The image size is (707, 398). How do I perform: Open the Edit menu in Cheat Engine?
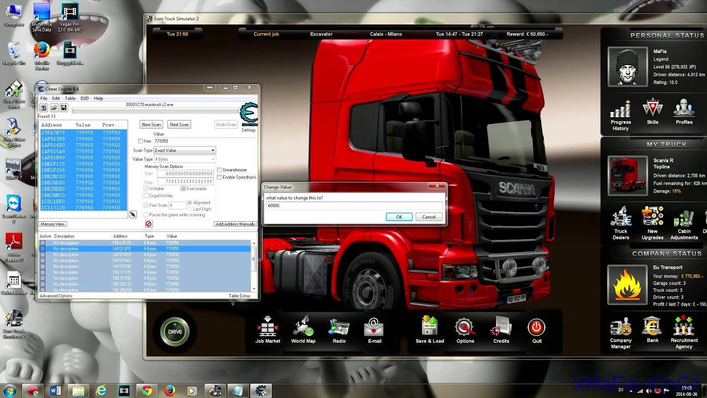tap(56, 98)
